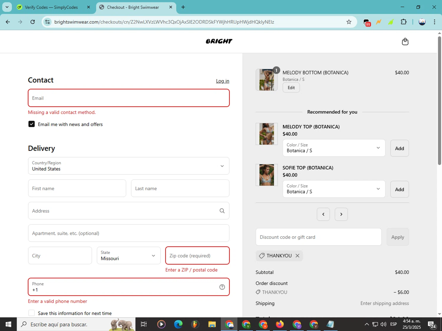Click the Sofie Top product thumbnail
Screen dimensions: 442x331
(x=267, y=175)
